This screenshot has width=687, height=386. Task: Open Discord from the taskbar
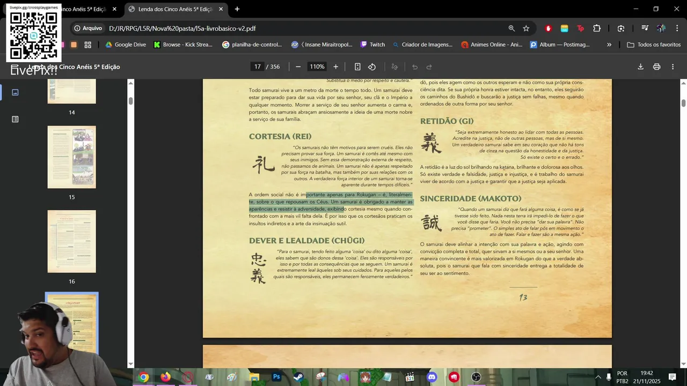pos(432,377)
